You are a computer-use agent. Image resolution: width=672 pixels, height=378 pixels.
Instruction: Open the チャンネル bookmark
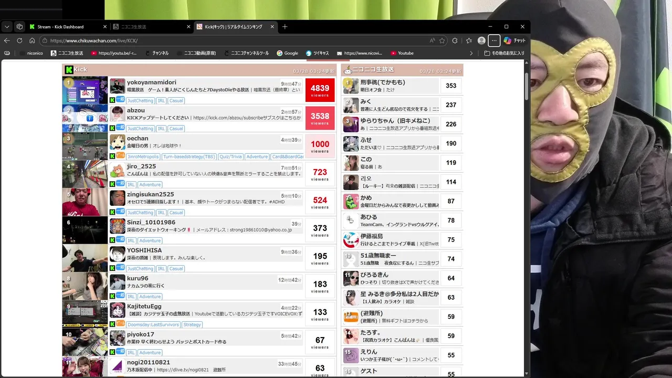156,53
